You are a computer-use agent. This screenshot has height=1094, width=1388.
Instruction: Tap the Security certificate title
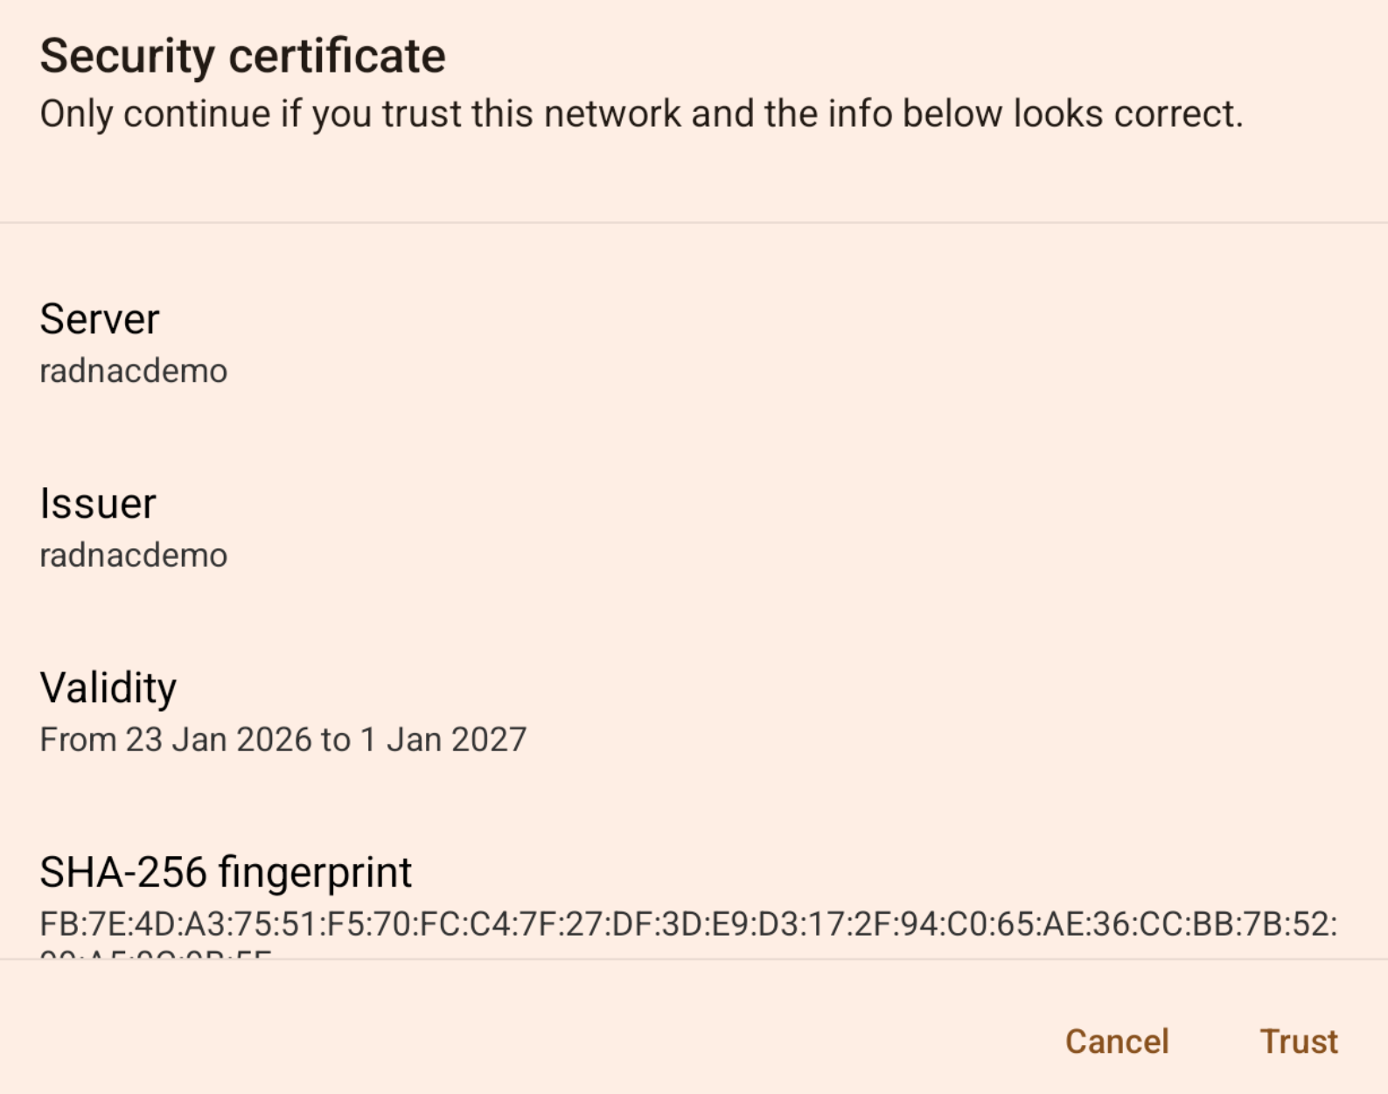[242, 54]
